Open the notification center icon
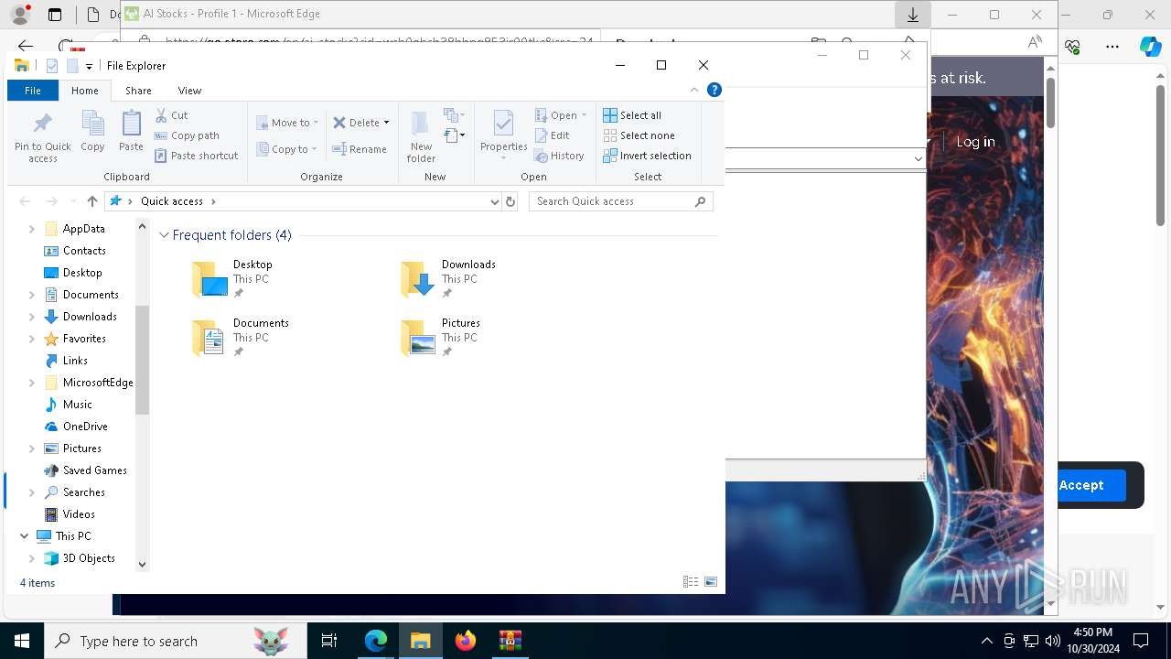 1141,641
